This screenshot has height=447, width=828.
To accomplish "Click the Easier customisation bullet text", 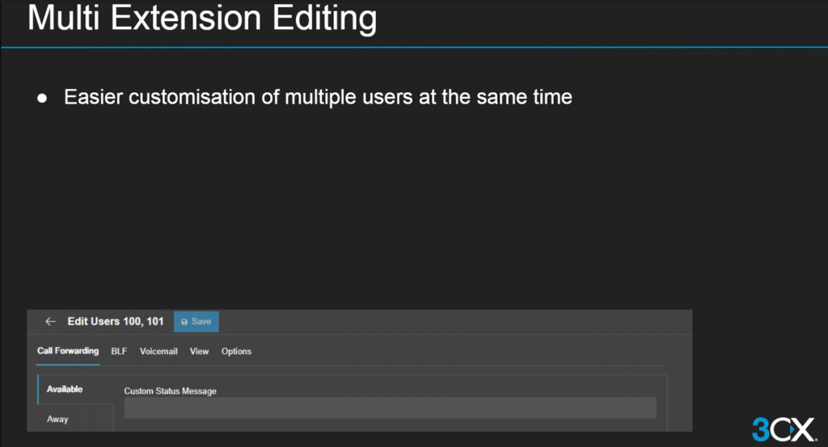I will (318, 98).
